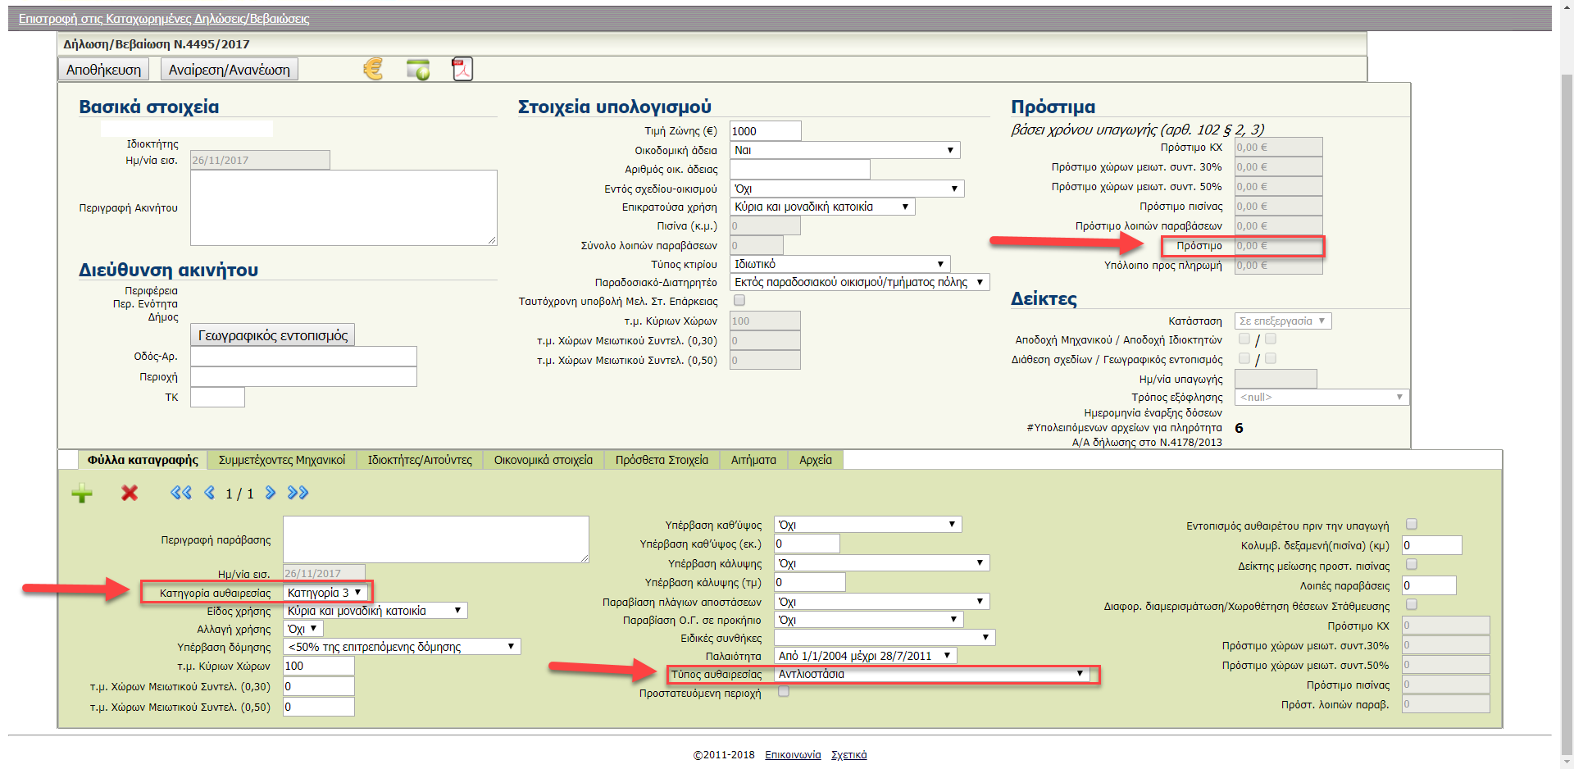
Task: Toggle the Ταυτόχρονη υποβολή Μελ. Στ. Επάρκειας checkbox
Action: 739,301
